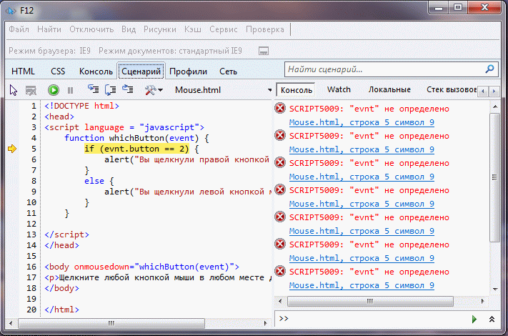Click the green start debugging button
The image size is (508, 336).
[x=54, y=90]
